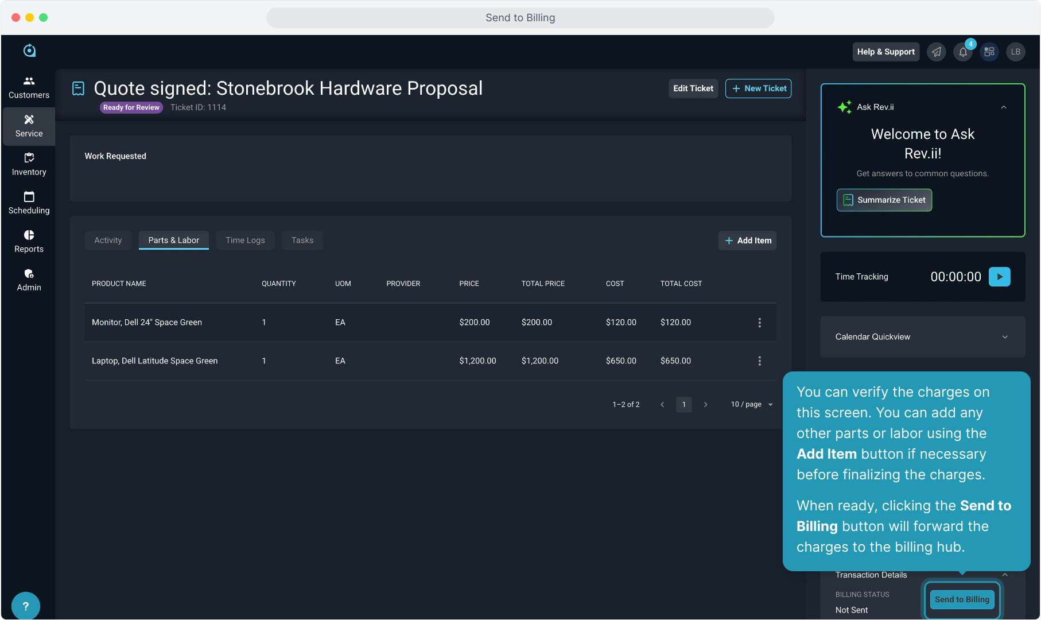The image size is (1041, 620).
Task: Start the time tracking timer
Action: [x=999, y=277]
